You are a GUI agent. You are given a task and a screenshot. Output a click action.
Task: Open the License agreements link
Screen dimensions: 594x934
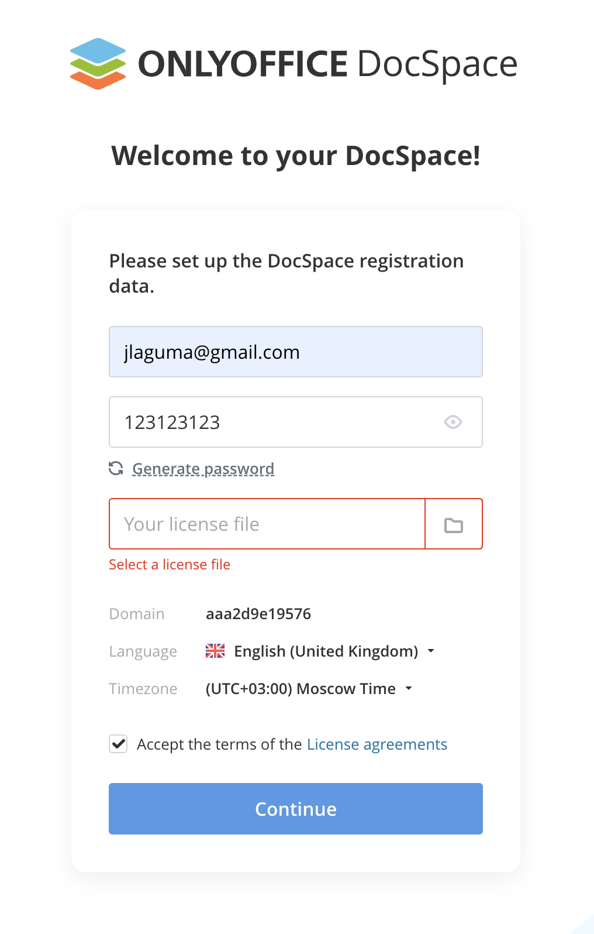click(x=377, y=744)
